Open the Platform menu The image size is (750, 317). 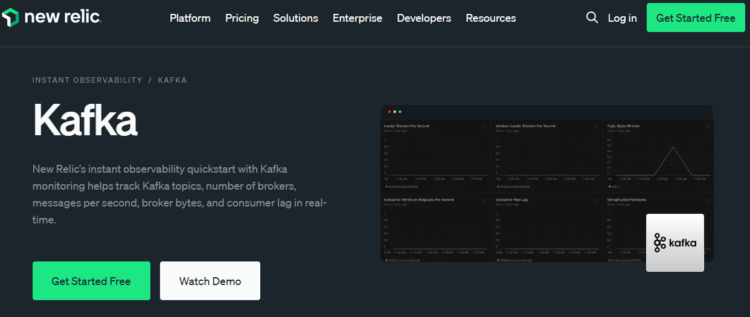coord(190,18)
